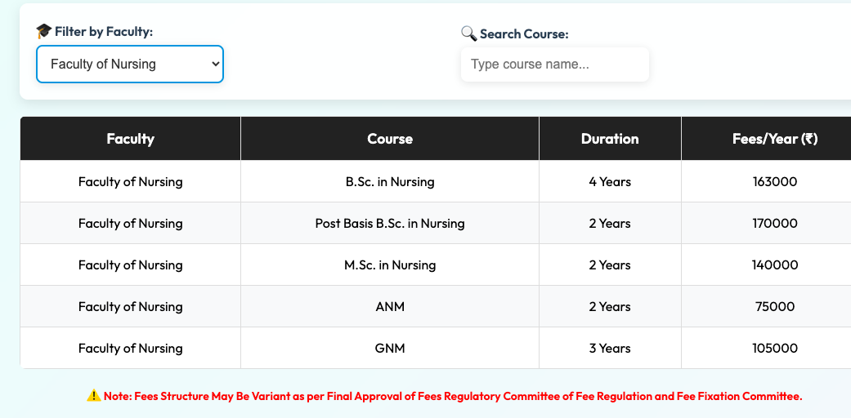Click the 170000 fee value

(774, 224)
